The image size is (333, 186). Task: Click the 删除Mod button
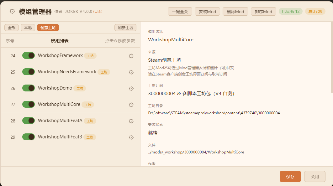(x=235, y=12)
